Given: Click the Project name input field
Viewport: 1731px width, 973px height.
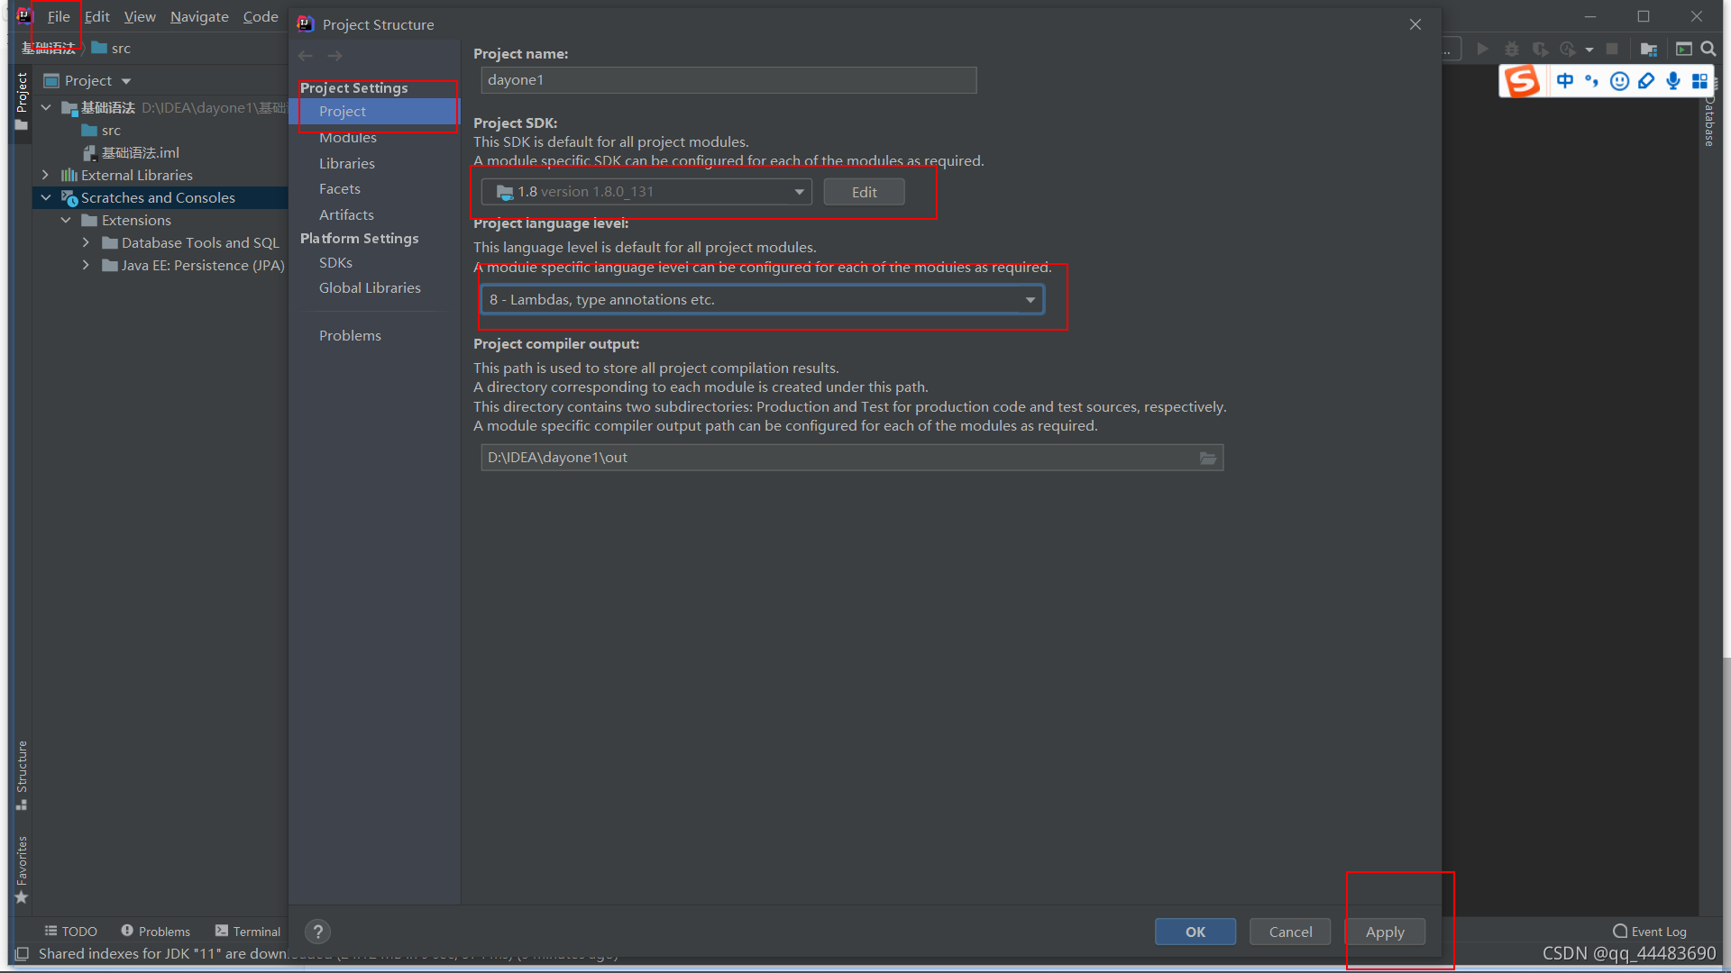Looking at the screenshot, I should (728, 80).
